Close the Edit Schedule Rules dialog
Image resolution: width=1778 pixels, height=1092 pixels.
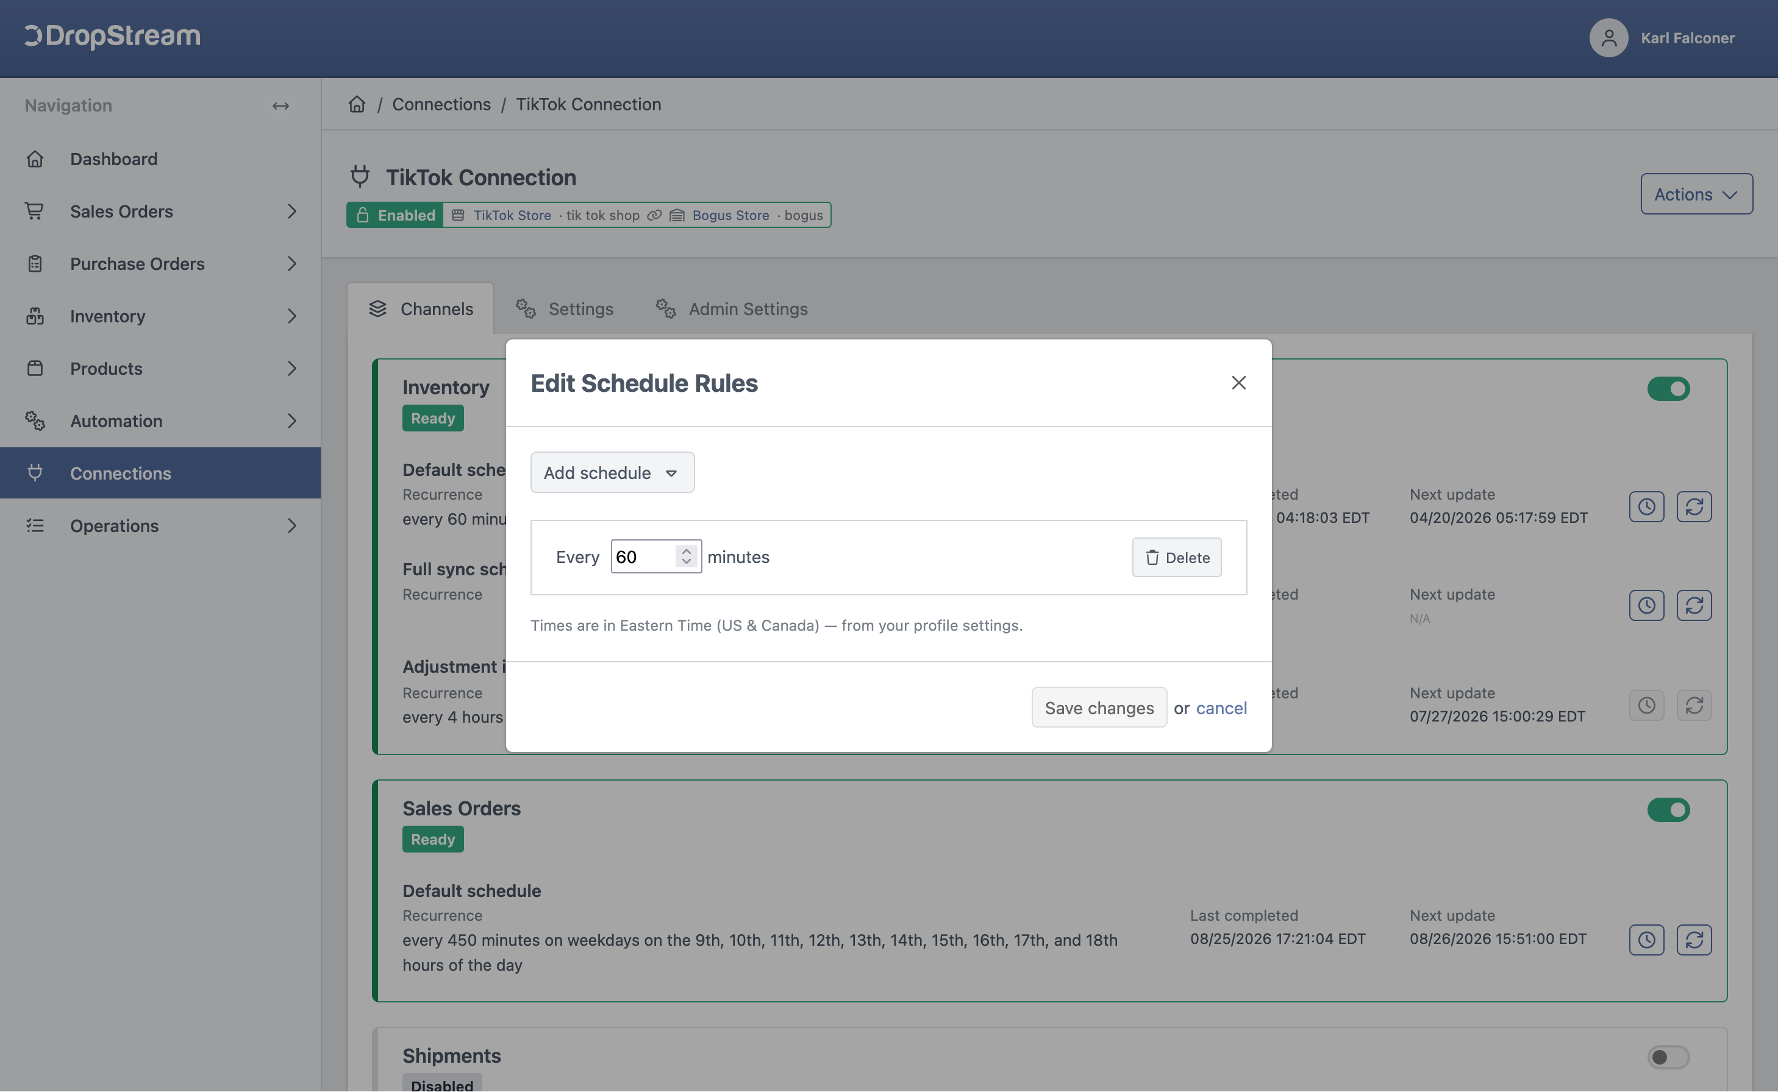pos(1238,383)
